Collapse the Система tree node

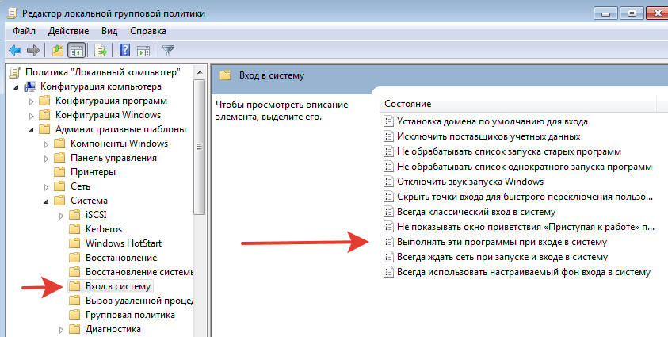pos(46,201)
